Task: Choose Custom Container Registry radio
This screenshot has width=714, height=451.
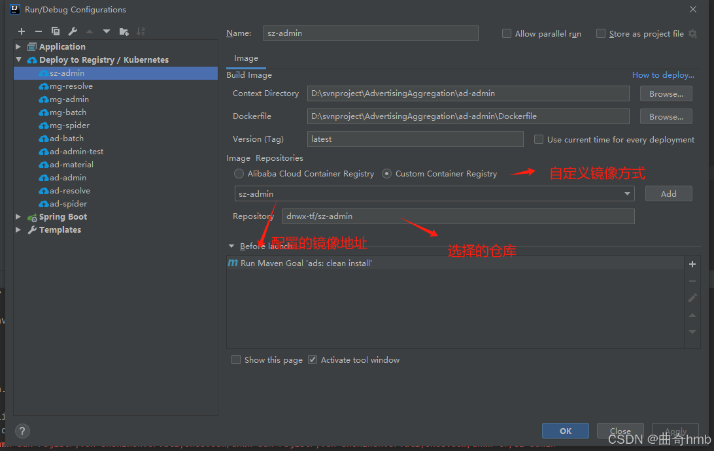Action: pyautogui.click(x=386, y=173)
